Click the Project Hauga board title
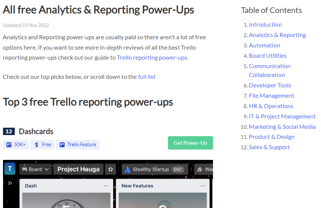The height and width of the screenshot is (208, 321). coord(78,169)
